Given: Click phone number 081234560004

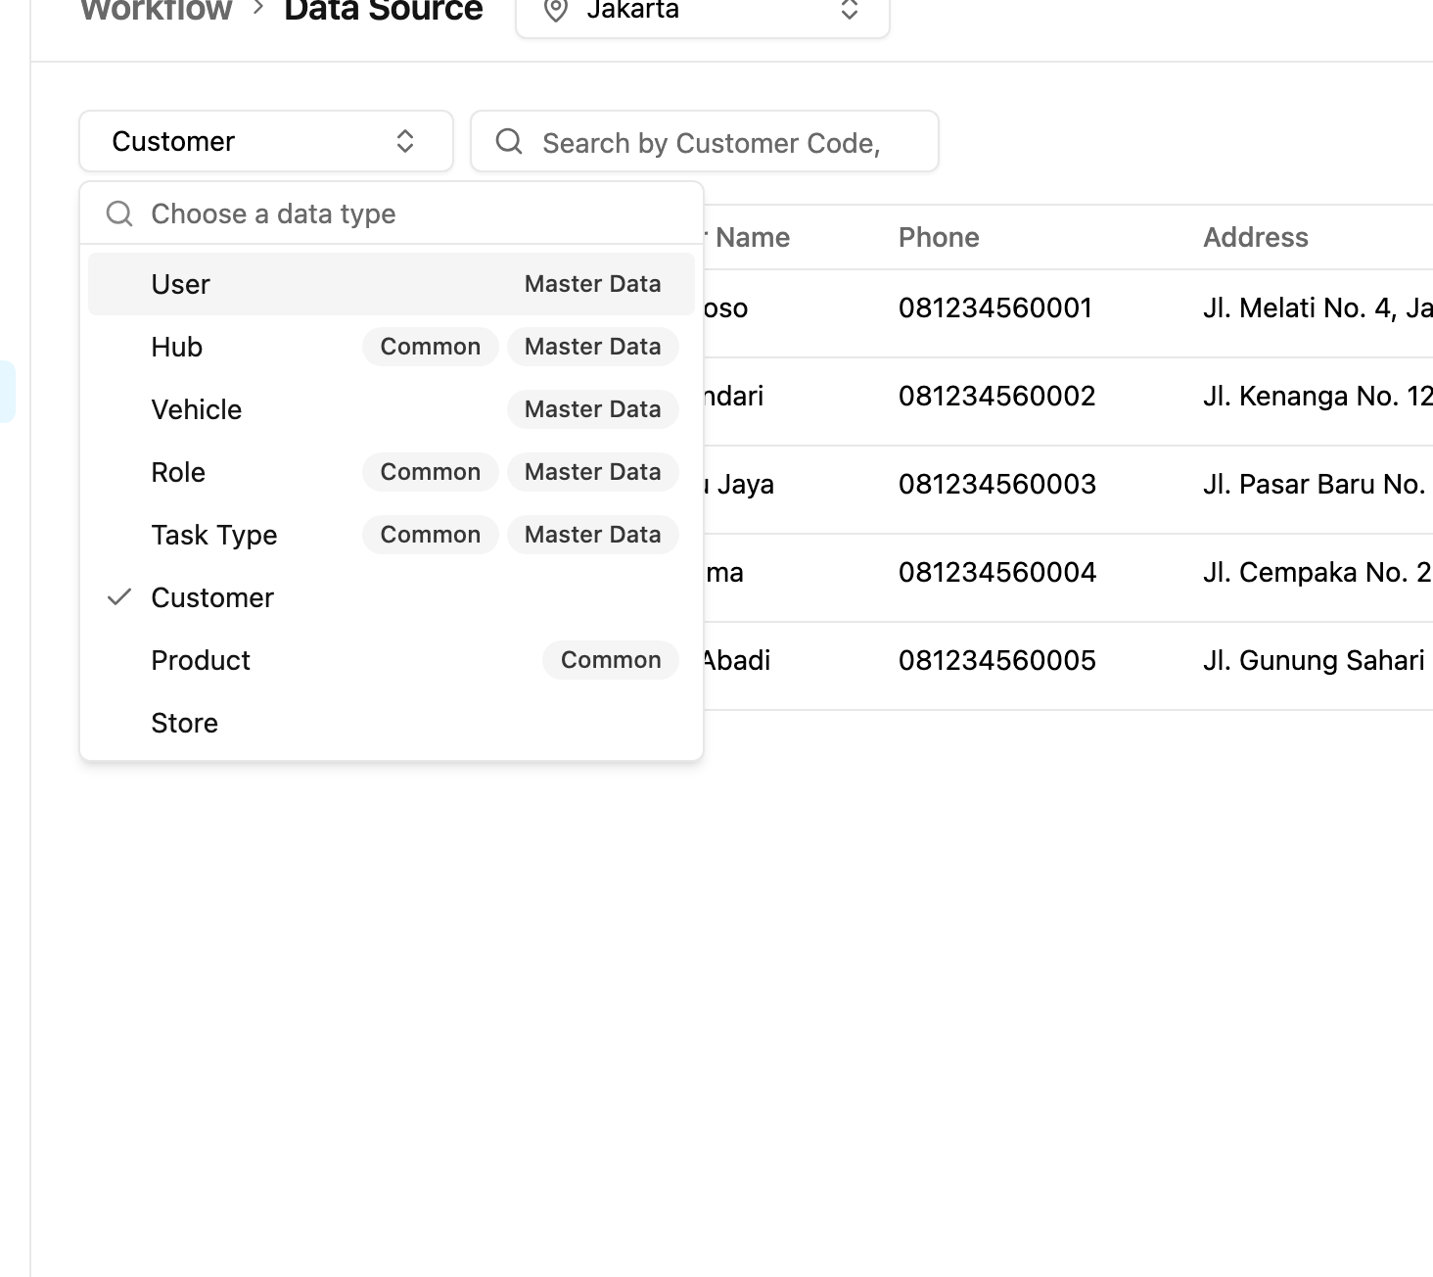Looking at the screenshot, I should click(997, 572).
